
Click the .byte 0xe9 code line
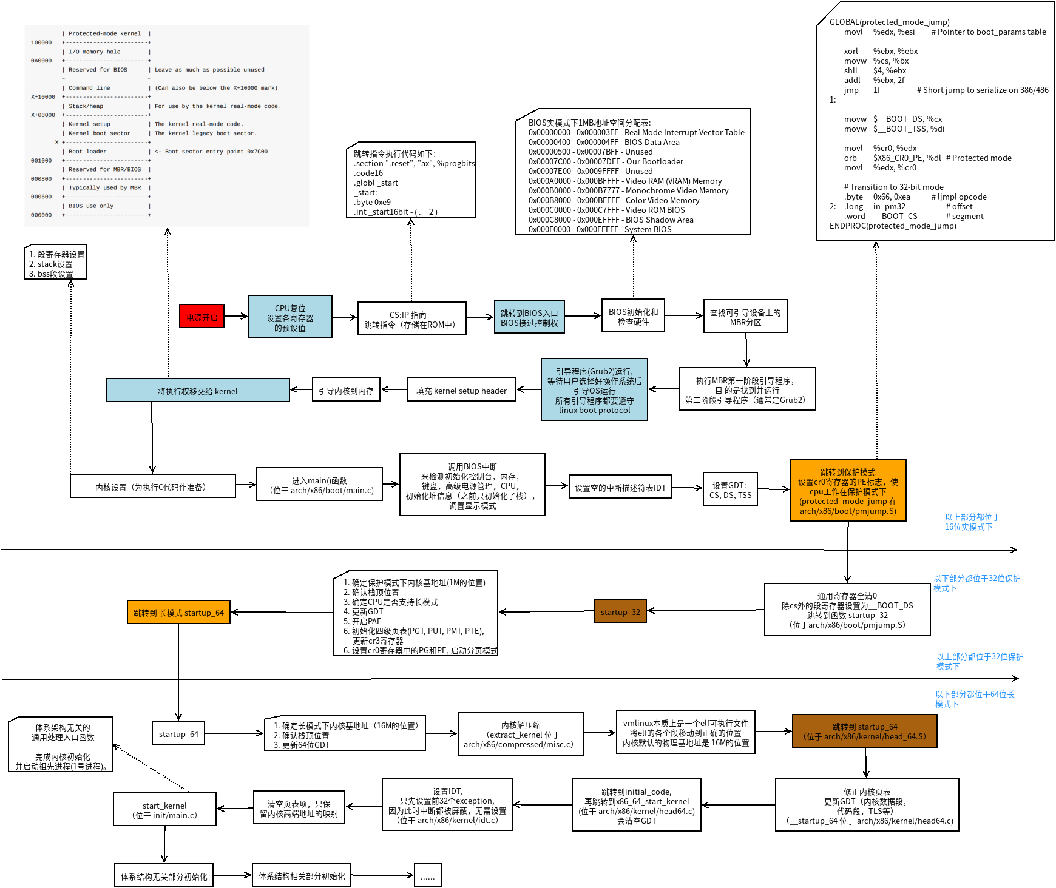(372, 202)
